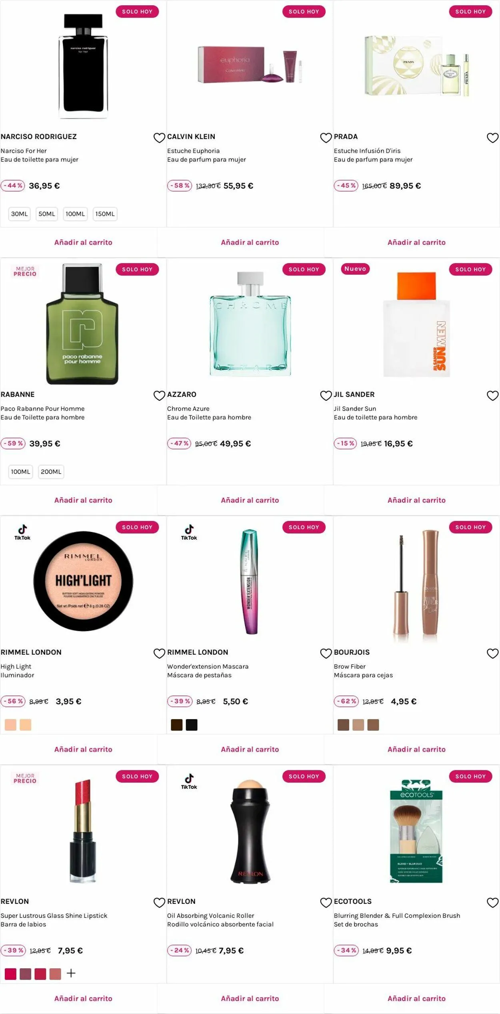Open Azzaro Chrome Azure product name link

coord(188,409)
